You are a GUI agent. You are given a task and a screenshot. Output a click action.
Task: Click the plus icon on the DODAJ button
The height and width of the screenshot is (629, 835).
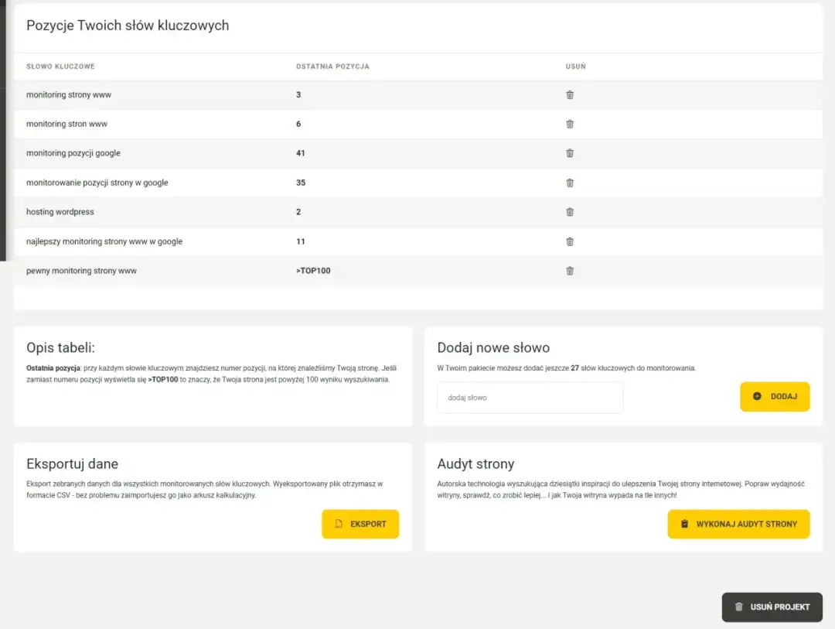click(758, 396)
